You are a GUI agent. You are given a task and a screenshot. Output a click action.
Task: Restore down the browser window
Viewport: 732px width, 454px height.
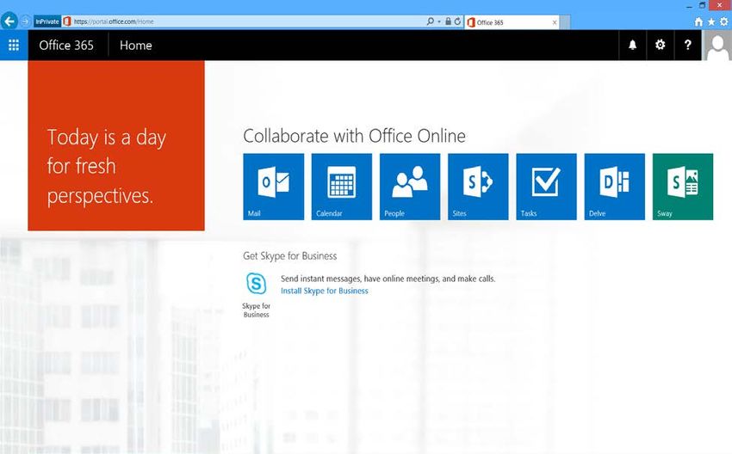(x=702, y=6)
